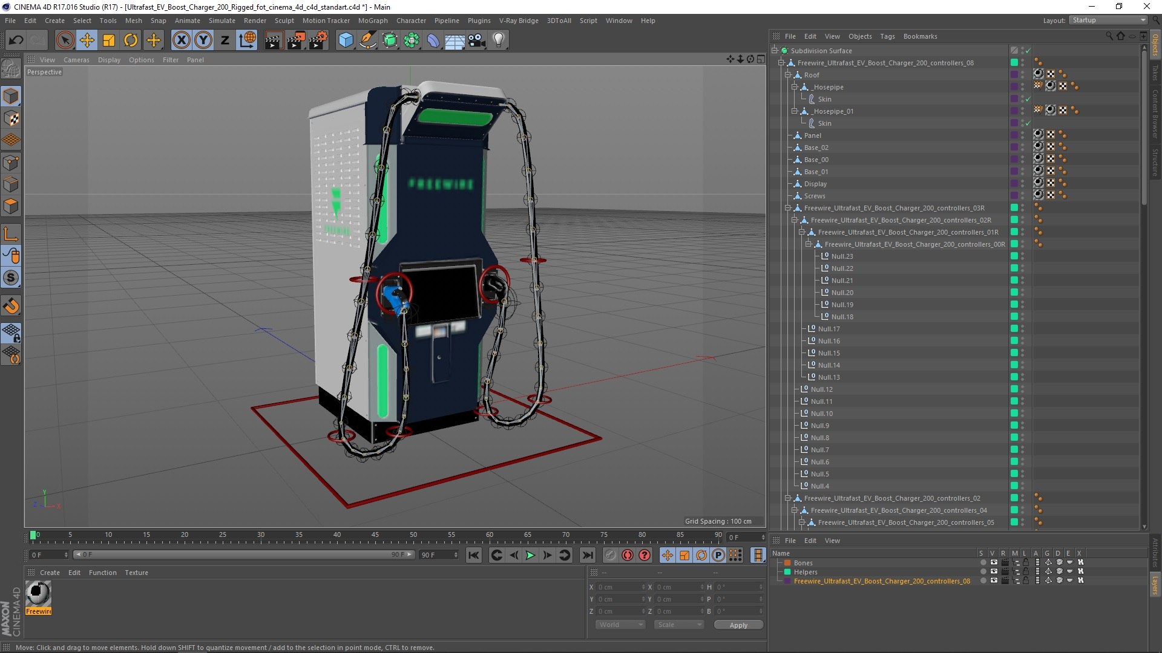Image resolution: width=1162 pixels, height=653 pixels.
Task: Select the Rotate tool
Action: [x=131, y=41]
